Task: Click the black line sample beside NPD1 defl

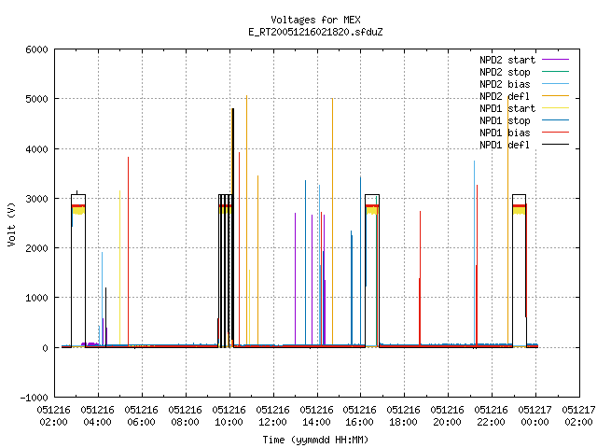Action: pyautogui.click(x=556, y=145)
